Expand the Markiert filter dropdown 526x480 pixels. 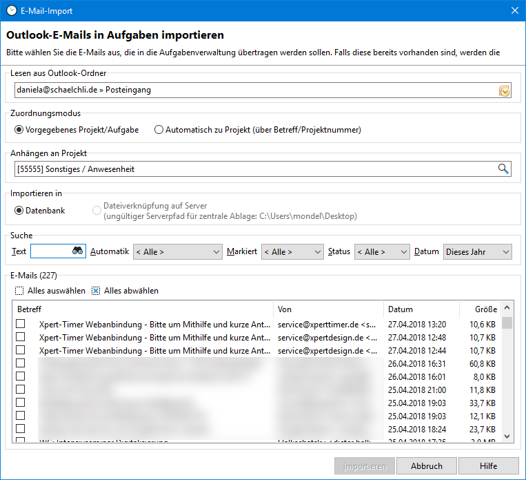click(292, 252)
